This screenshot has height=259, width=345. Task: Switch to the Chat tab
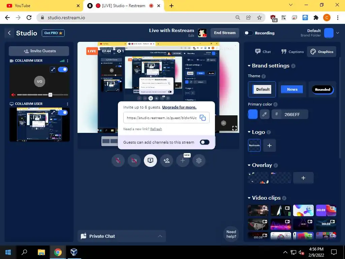[263, 52]
